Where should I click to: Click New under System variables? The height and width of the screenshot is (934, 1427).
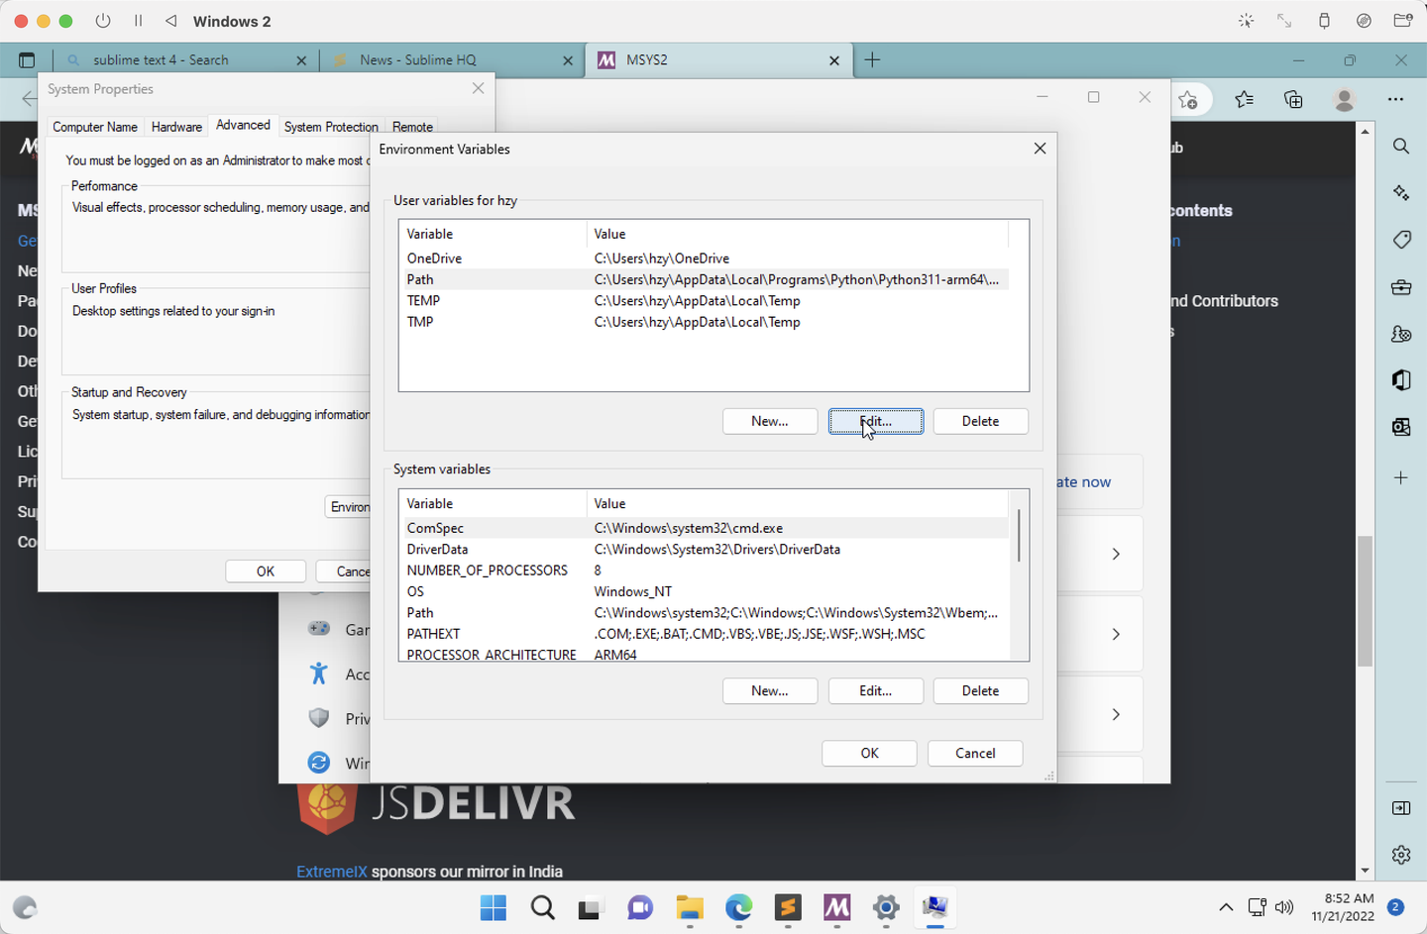[x=770, y=690]
